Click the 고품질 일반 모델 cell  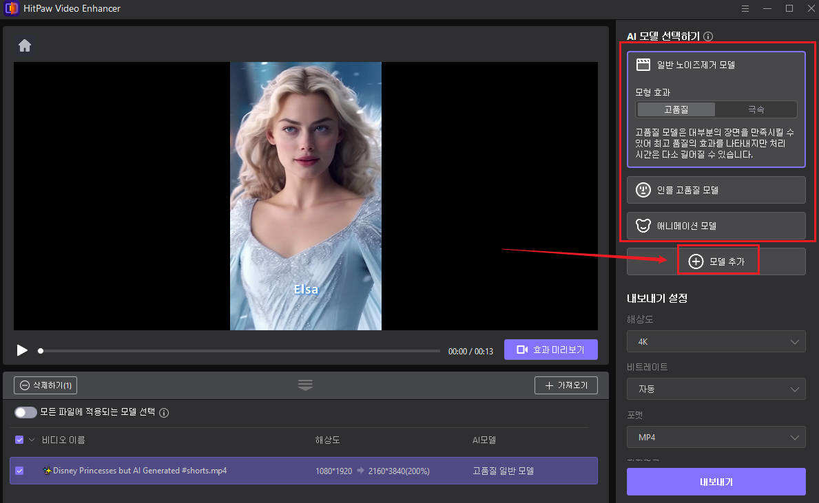(x=503, y=471)
